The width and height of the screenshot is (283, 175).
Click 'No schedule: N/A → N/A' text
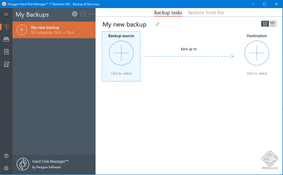pos(52,33)
